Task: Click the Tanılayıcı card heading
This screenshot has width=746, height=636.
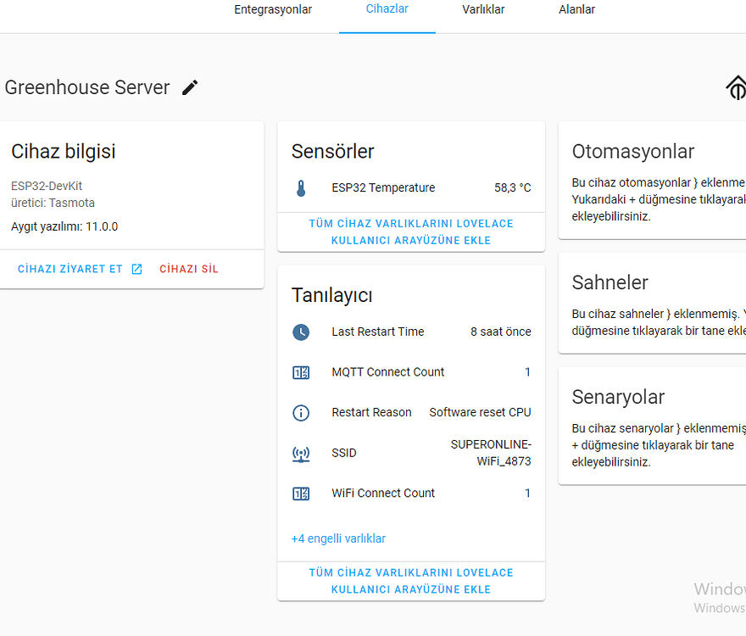Action: [x=331, y=296]
